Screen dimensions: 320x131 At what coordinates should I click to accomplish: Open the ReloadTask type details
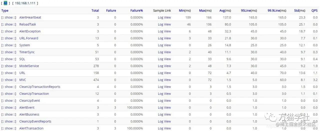(27, 24)
